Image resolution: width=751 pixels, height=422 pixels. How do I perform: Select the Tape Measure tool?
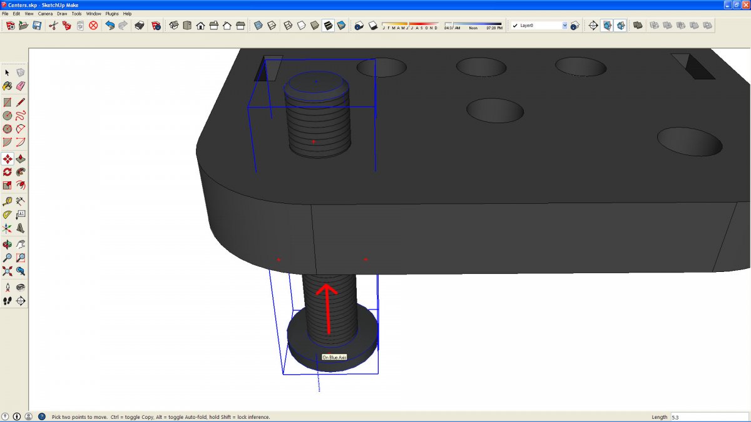pyautogui.click(x=7, y=201)
